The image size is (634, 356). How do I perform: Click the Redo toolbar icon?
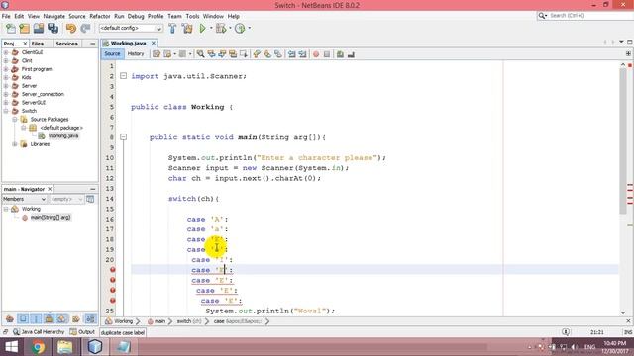click(x=85, y=29)
